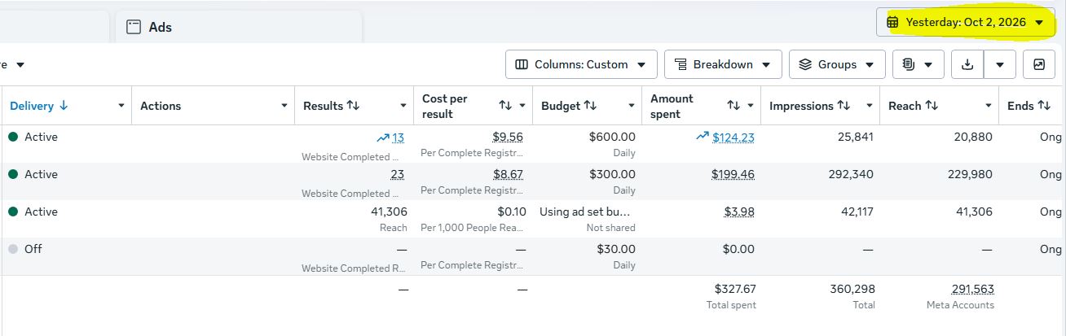Open the date range picker Yesterday: Oct 2, 2026
This screenshot has height=336, width=1066.
[x=965, y=22]
